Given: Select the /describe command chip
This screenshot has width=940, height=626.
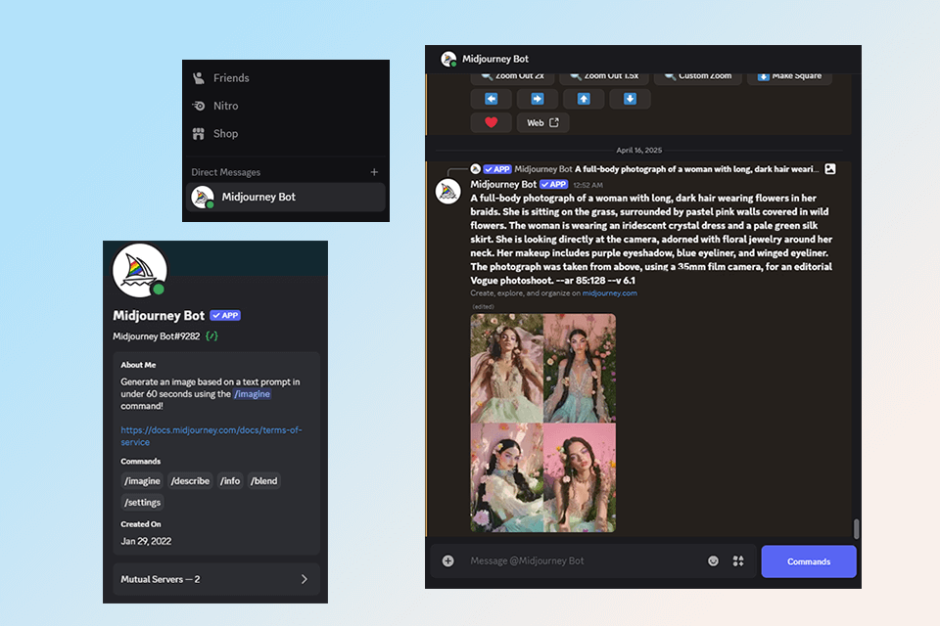Looking at the screenshot, I should [x=190, y=481].
